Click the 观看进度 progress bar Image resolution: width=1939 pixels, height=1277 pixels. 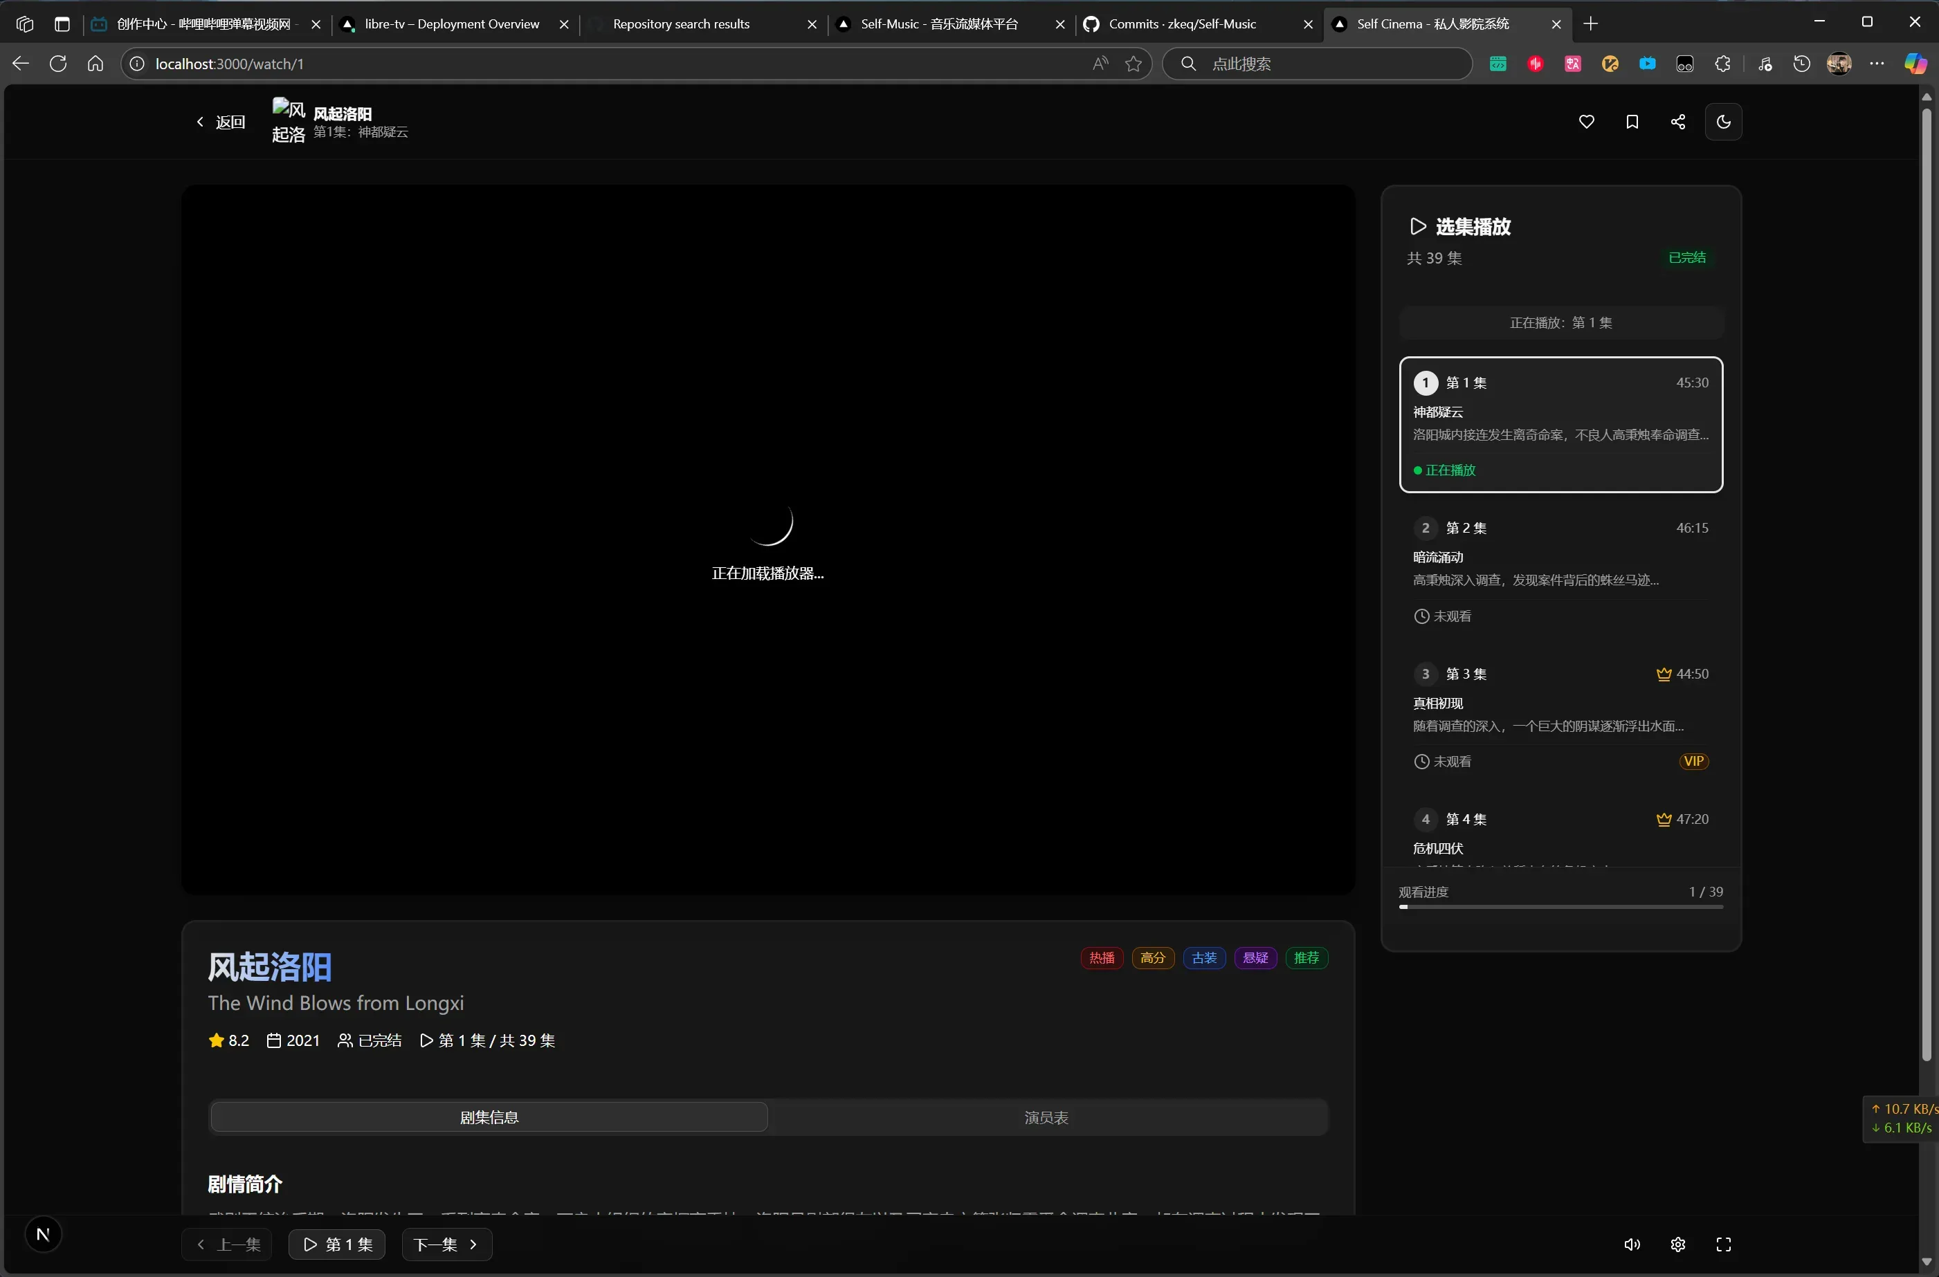pyautogui.click(x=1560, y=906)
